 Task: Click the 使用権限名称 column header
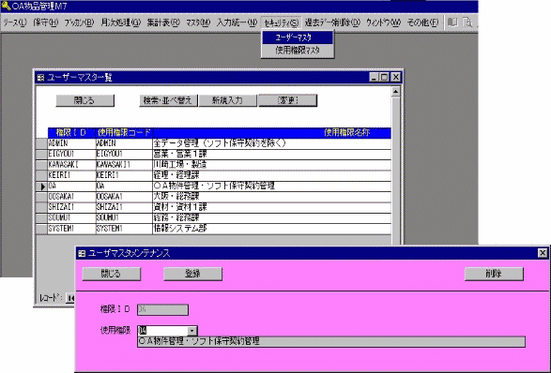271,133
